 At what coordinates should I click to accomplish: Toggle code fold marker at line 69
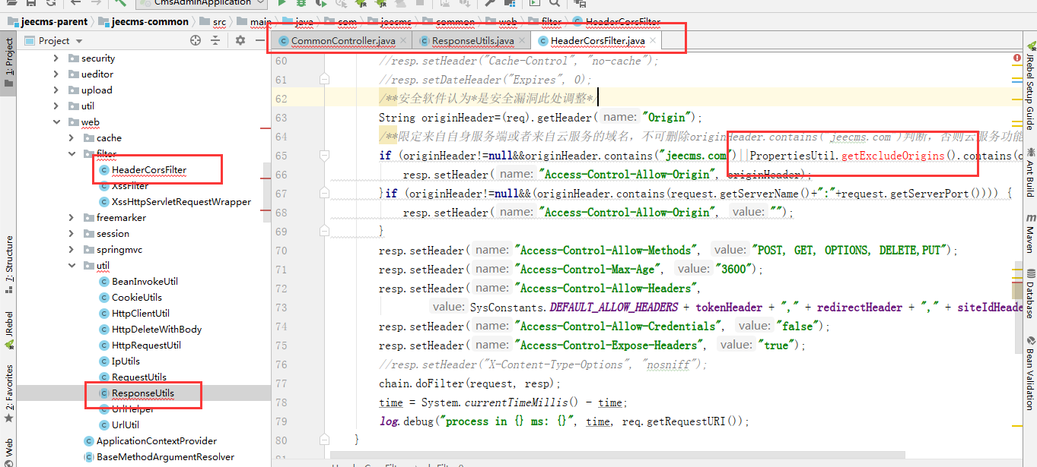click(x=325, y=231)
